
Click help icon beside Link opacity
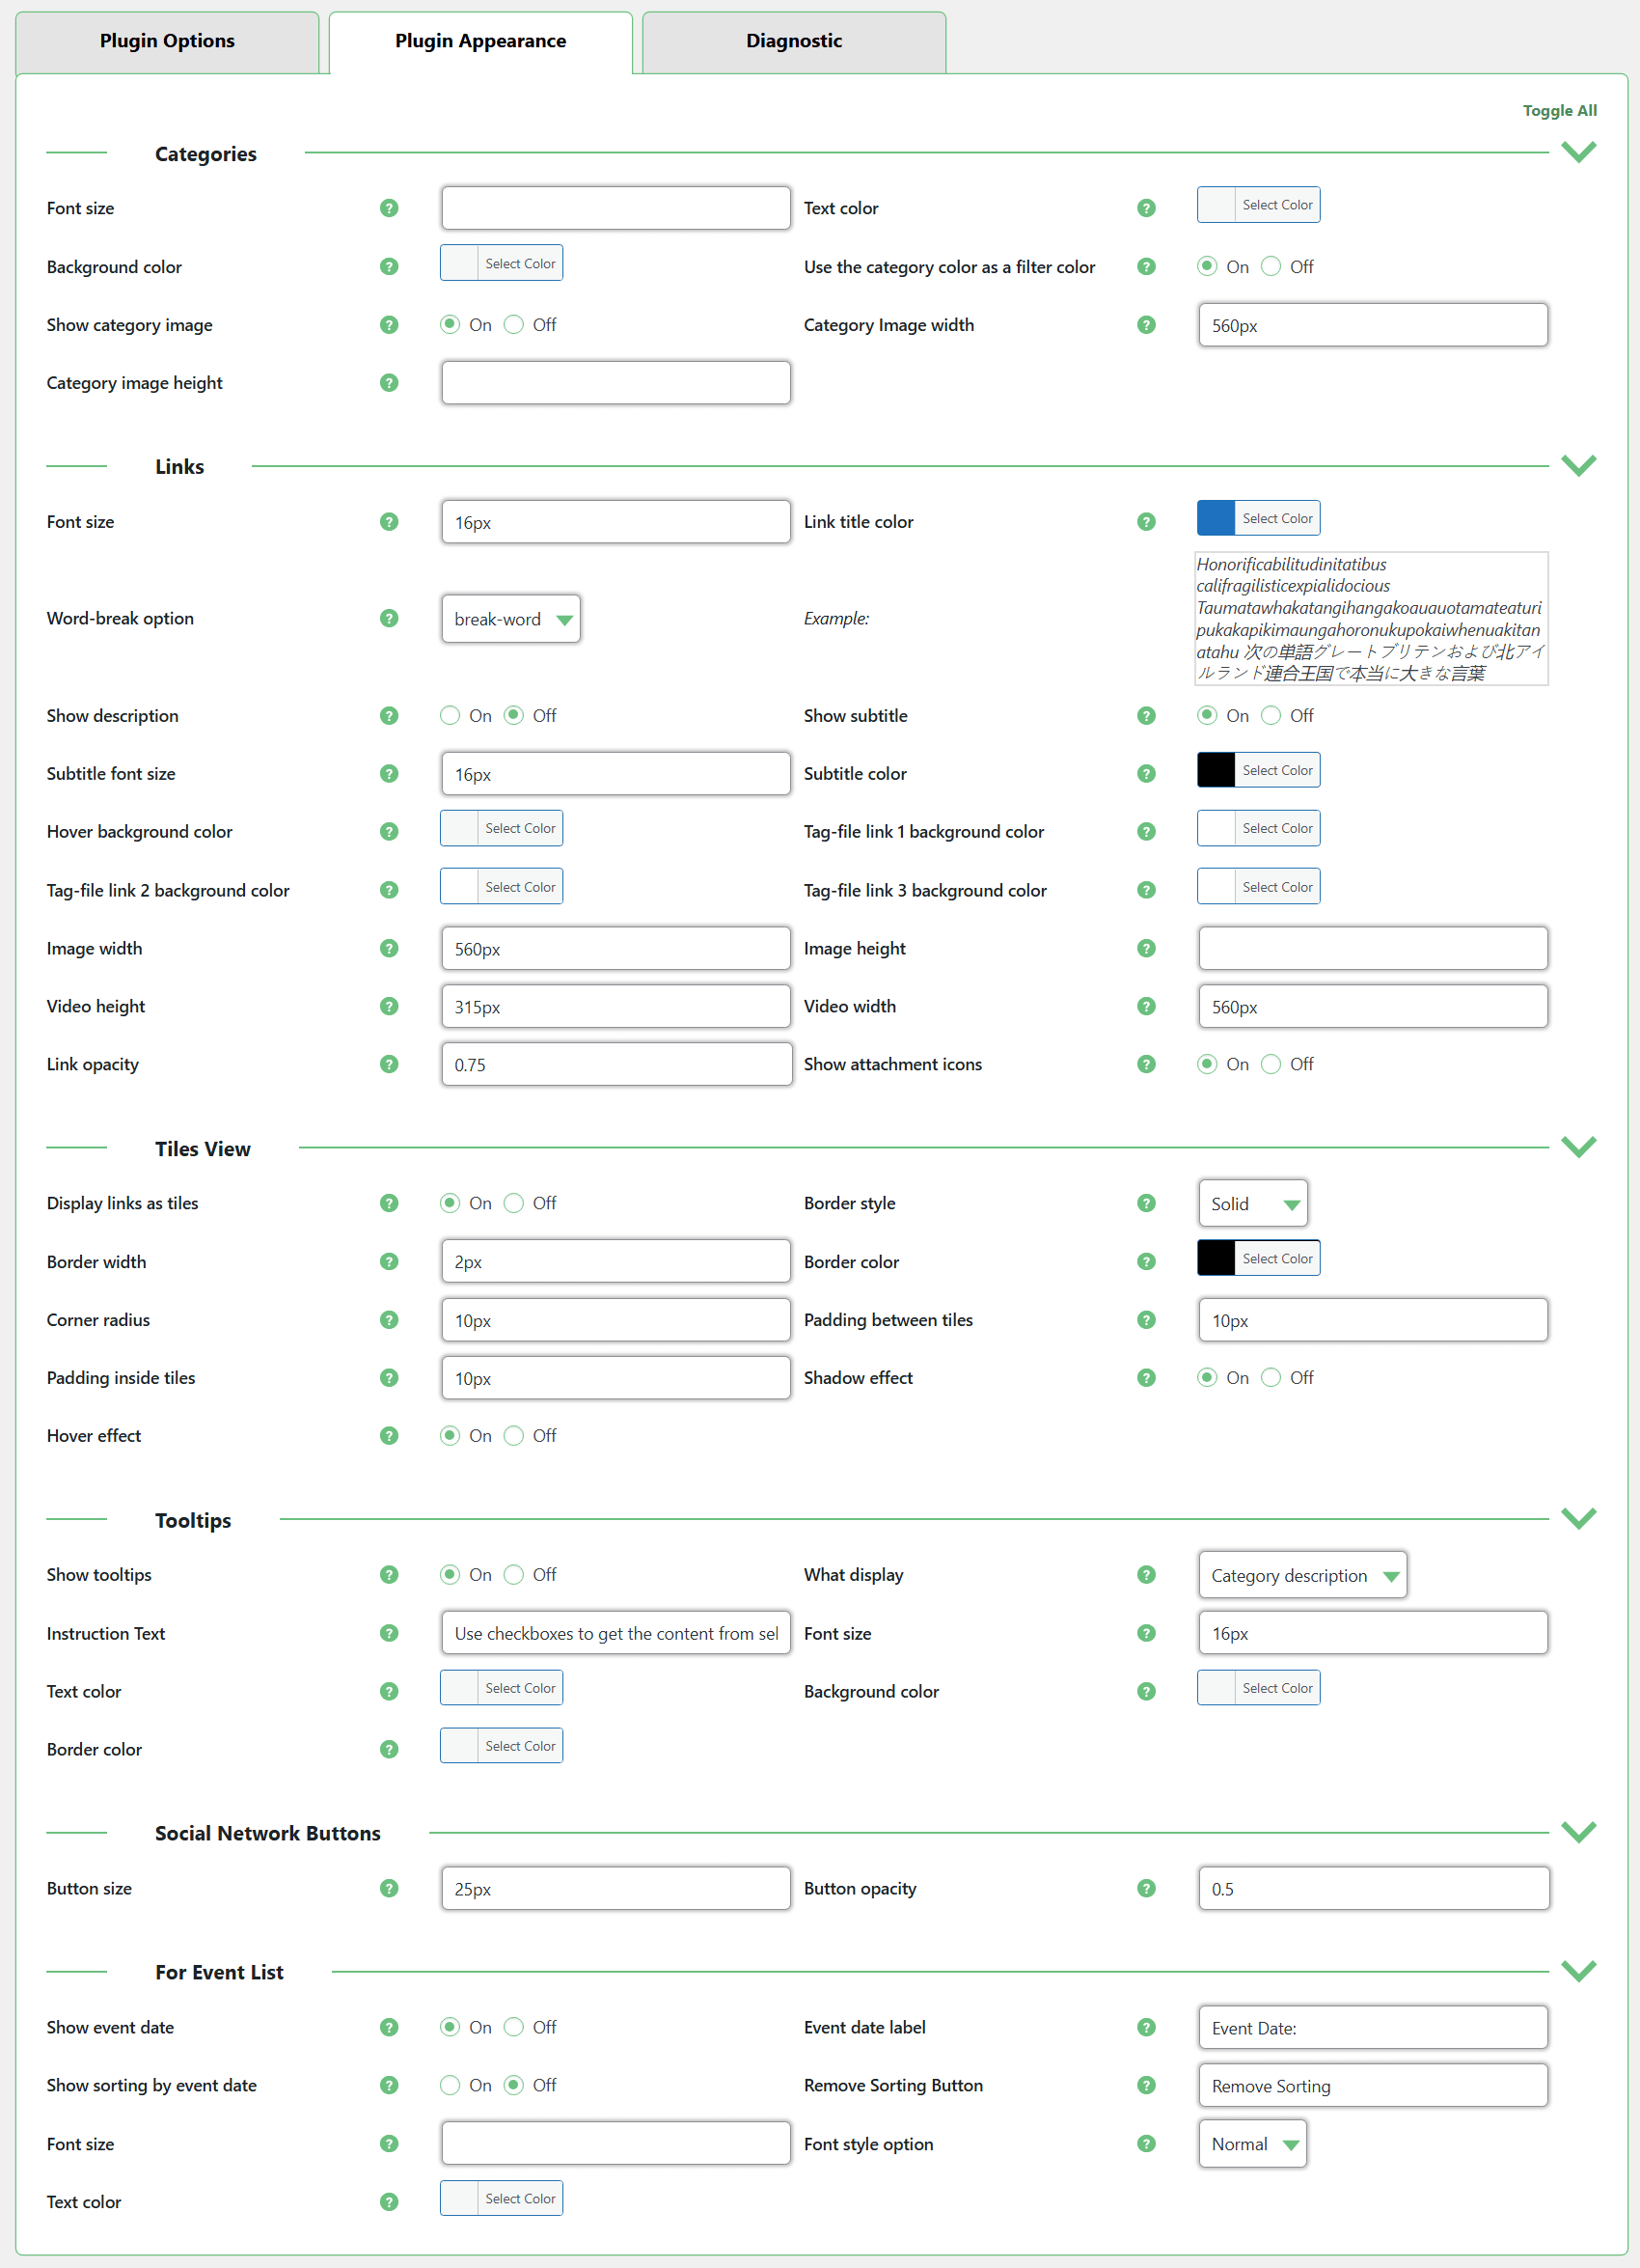[x=389, y=1064]
